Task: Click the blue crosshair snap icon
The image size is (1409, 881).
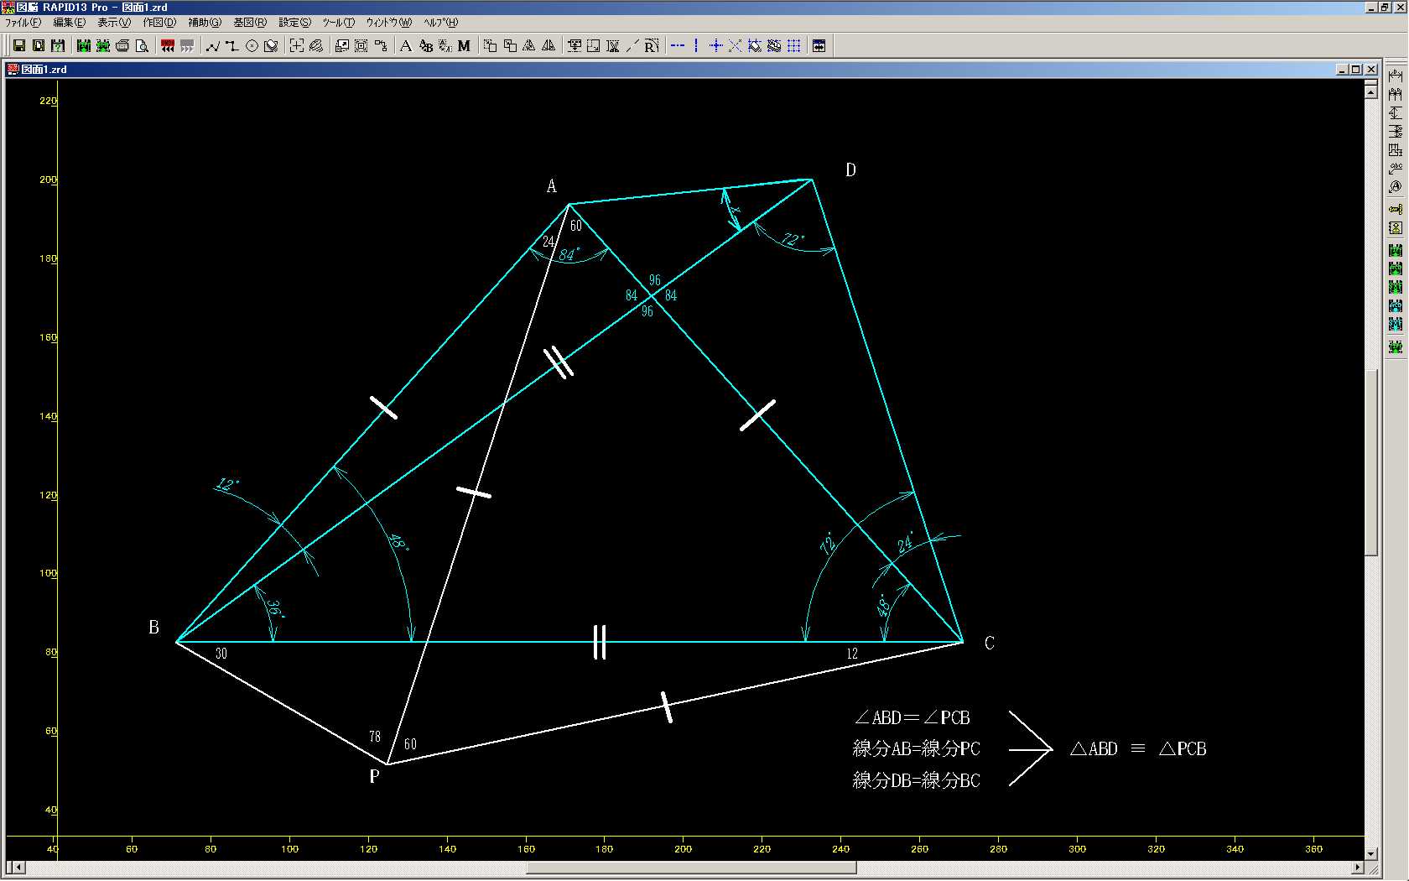Action: pyautogui.click(x=715, y=45)
